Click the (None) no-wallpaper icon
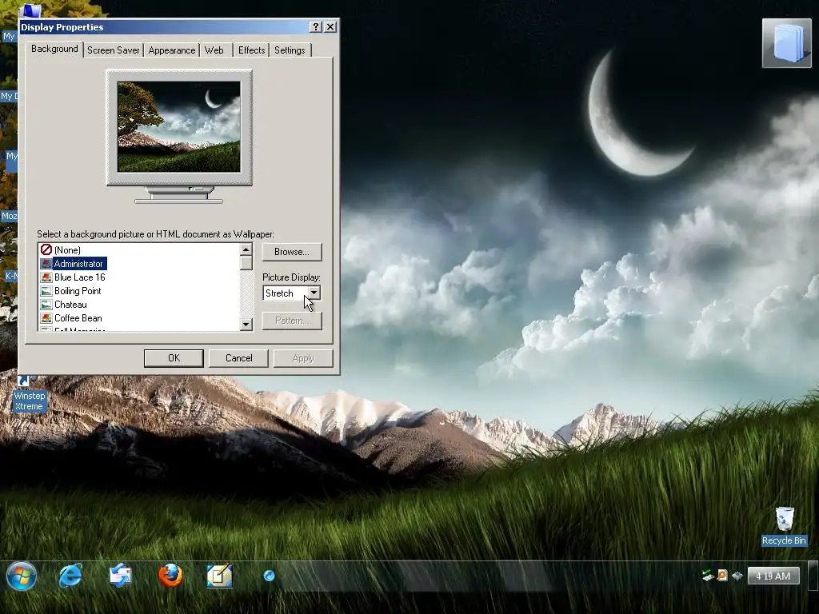Image resolution: width=819 pixels, height=614 pixels. 46,250
